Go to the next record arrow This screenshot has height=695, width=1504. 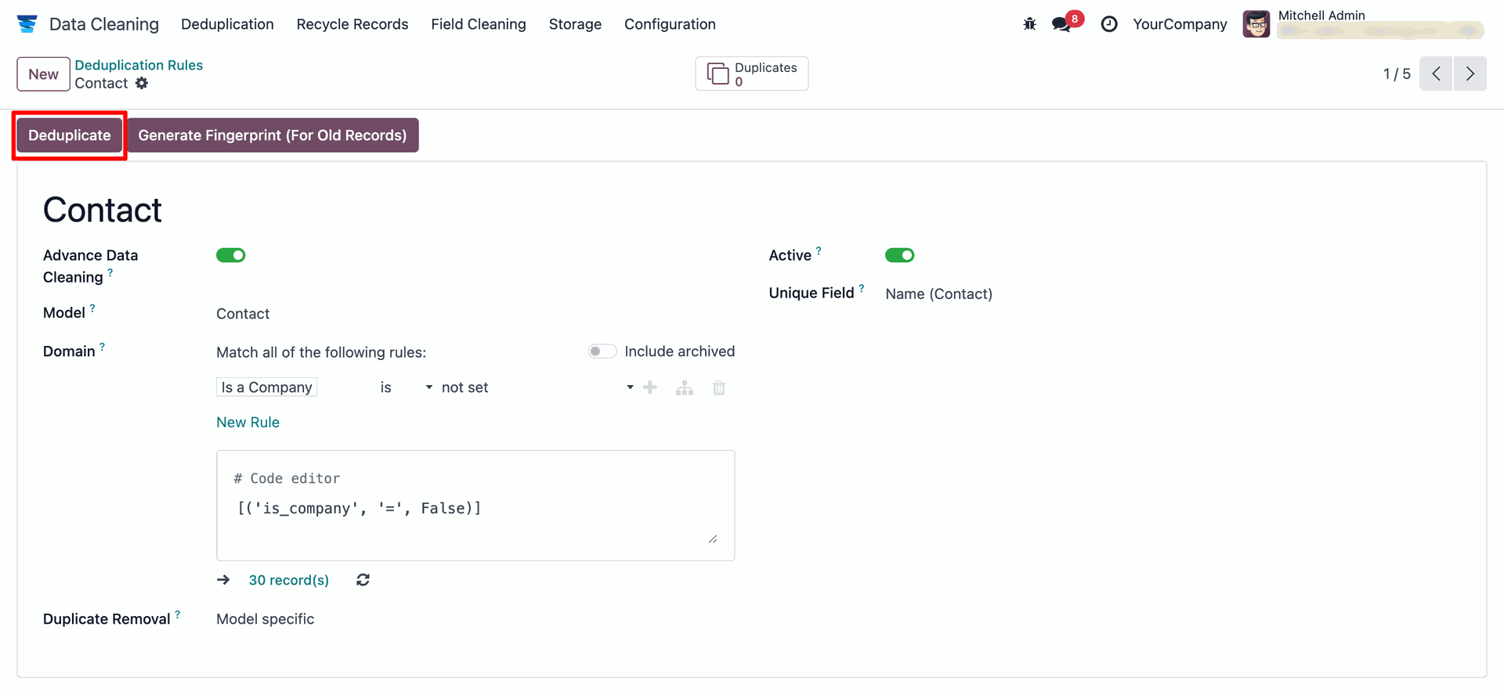(x=1470, y=74)
